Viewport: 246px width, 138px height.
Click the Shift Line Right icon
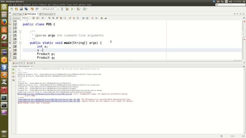point(87,18)
